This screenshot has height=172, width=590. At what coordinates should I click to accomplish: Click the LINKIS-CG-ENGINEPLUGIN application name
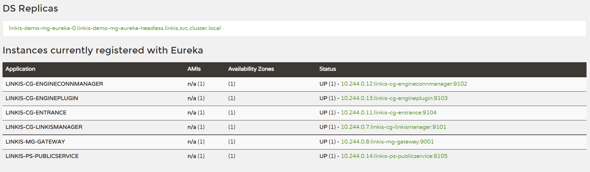point(42,98)
